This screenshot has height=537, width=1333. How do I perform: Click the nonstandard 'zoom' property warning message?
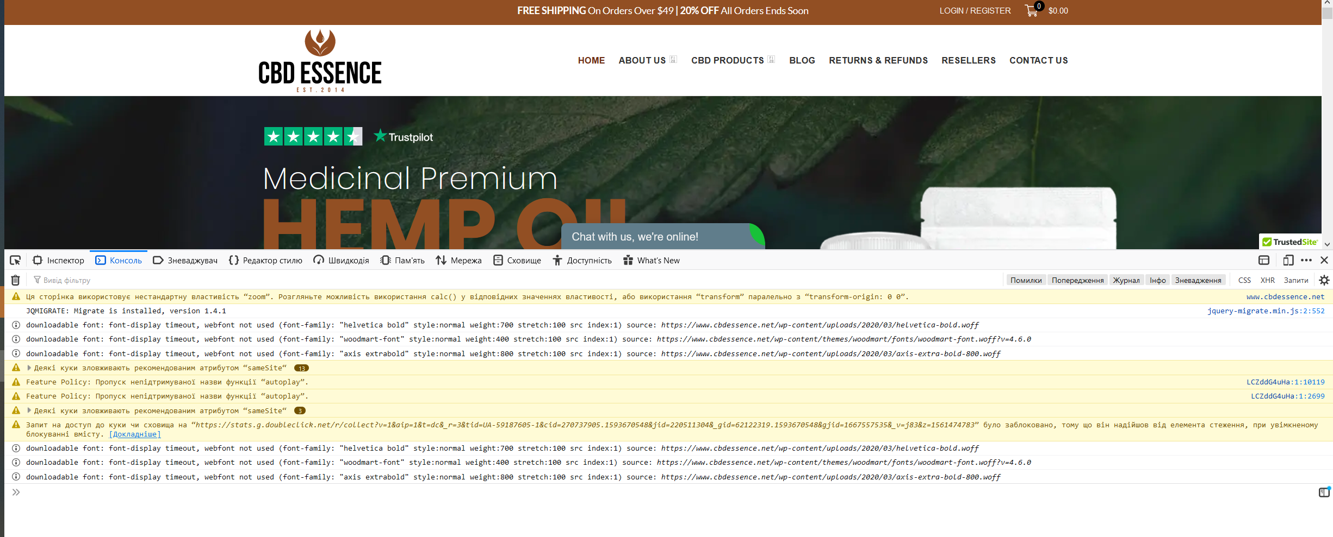pos(467,297)
